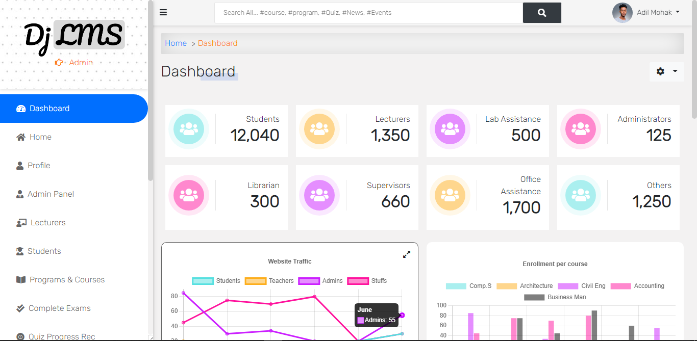Image resolution: width=697 pixels, height=341 pixels.
Task: Select Admin Panel from the sidebar
Action: tap(51, 194)
